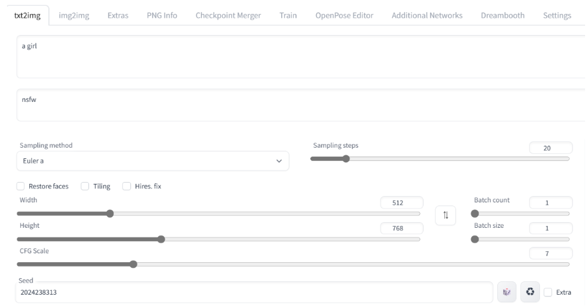The width and height of the screenshot is (587, 308).
Task: Click the 'Seed' label text
Action: click(x=26, y=281)
